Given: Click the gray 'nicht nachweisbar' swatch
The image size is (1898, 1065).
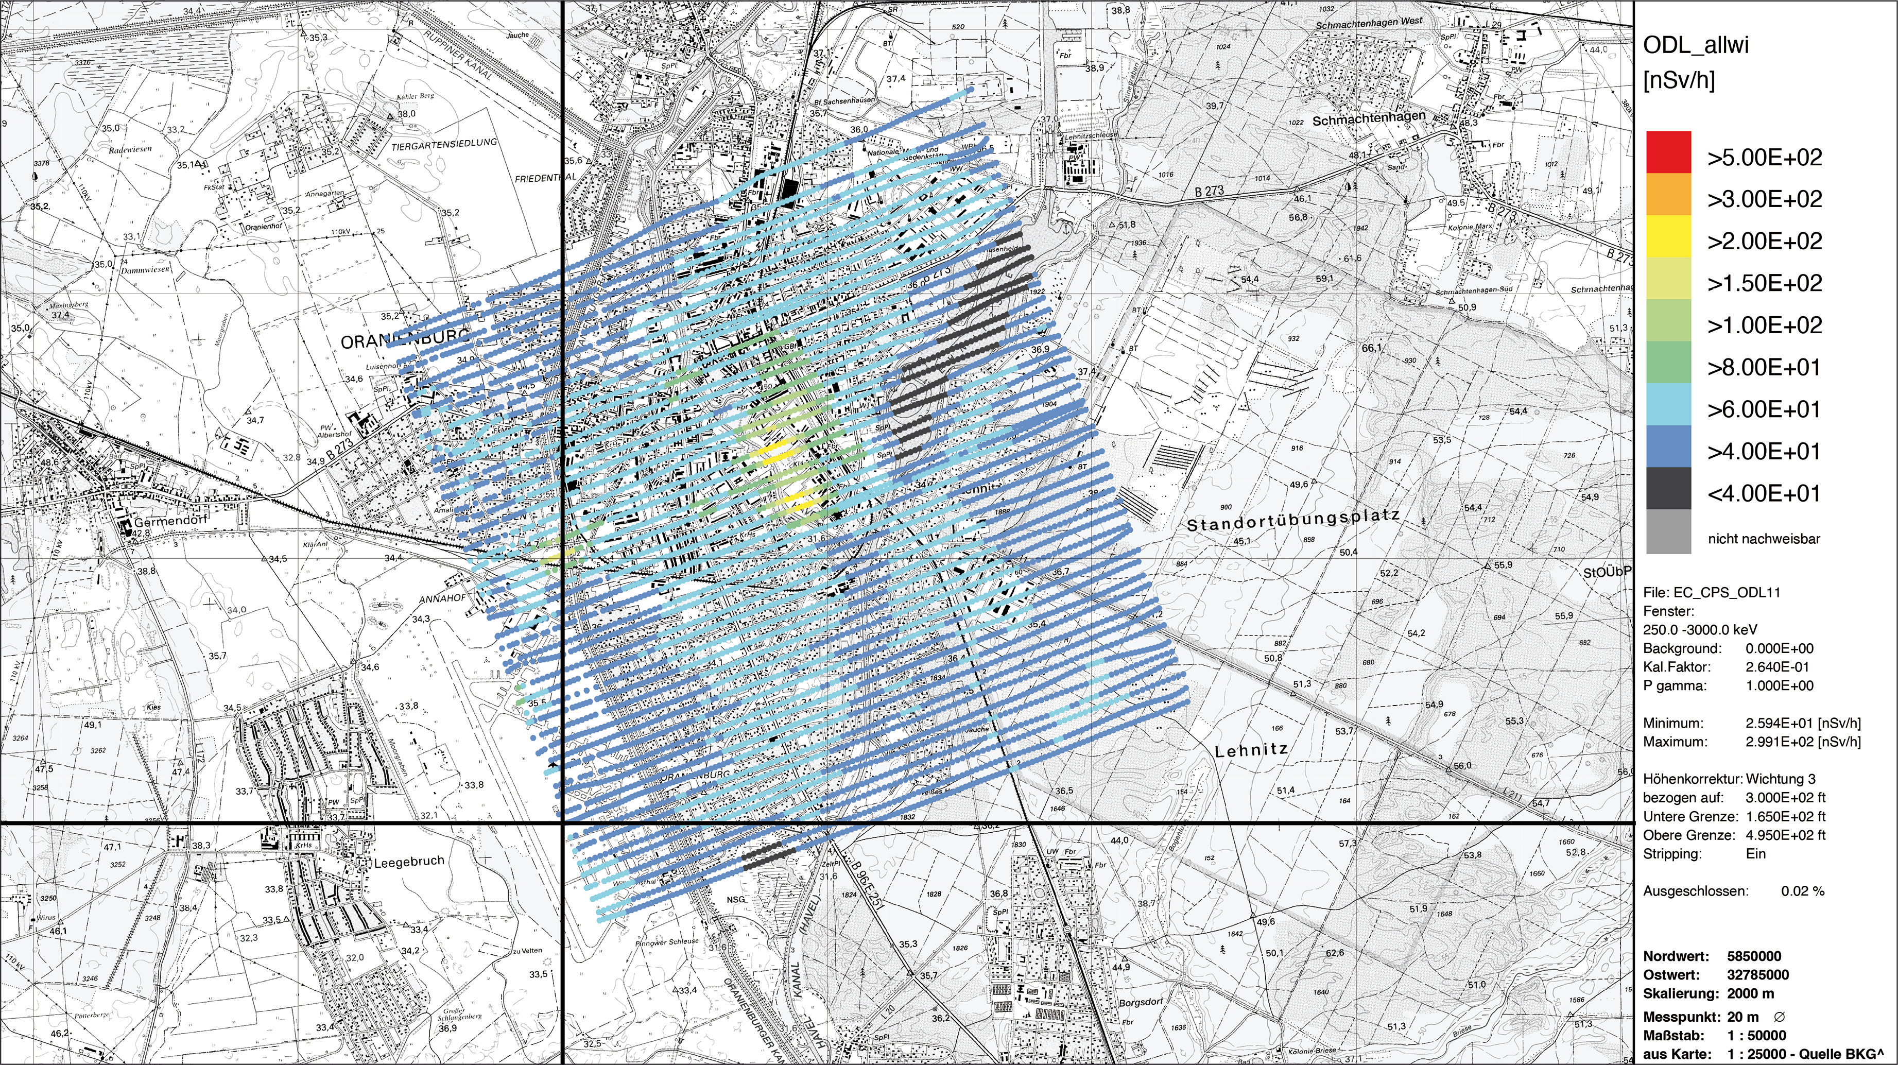Looking at the screenshot, I should coord(1669,531).
